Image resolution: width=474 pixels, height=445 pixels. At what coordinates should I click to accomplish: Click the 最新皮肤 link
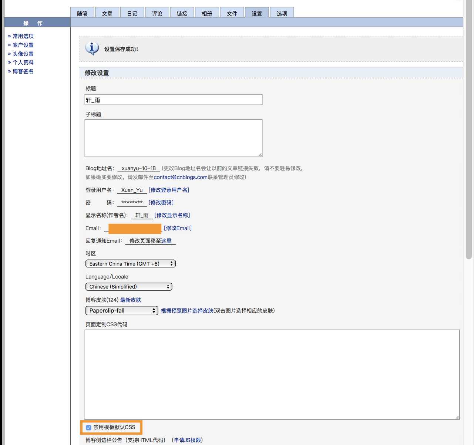[131, 300]
